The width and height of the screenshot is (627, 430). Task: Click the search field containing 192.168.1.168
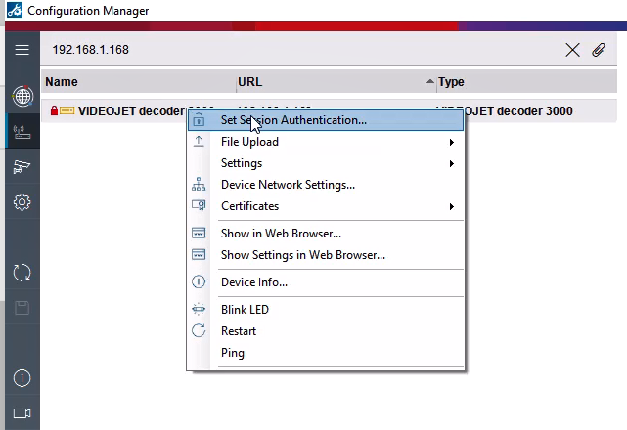click(x=293, y=49)
